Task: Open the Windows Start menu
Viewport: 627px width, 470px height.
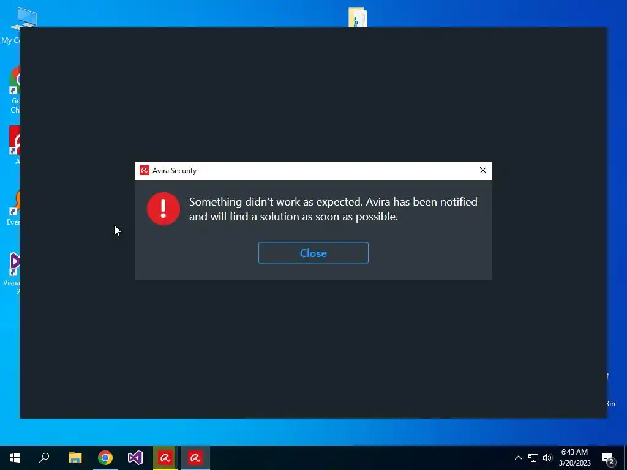Action: click(15, 458)
